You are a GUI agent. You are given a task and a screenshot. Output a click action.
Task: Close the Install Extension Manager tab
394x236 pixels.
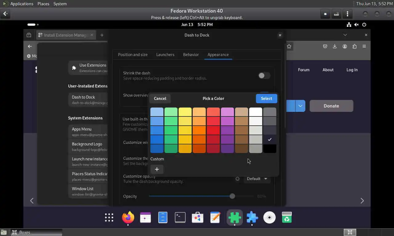pyautogui.click(x=91, y=35)
